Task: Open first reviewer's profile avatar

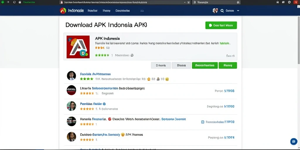Action: [x=71, y=76]
